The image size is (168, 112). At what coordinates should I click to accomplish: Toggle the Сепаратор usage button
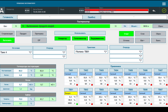tap(62, 38)
